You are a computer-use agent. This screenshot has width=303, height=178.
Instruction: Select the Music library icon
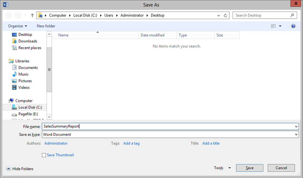coord(14,74)
